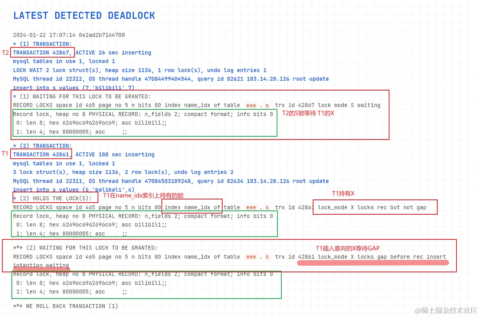Click the boxed 'index name_idx of' text
The width and height of the screenshot is (480, 317).
pyautogui.click(x=192, y=207)
